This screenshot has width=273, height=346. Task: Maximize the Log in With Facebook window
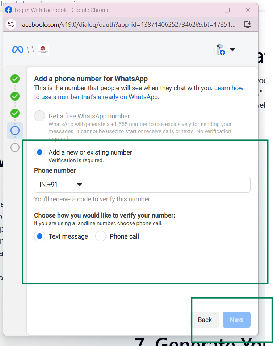tap(227, 10)
